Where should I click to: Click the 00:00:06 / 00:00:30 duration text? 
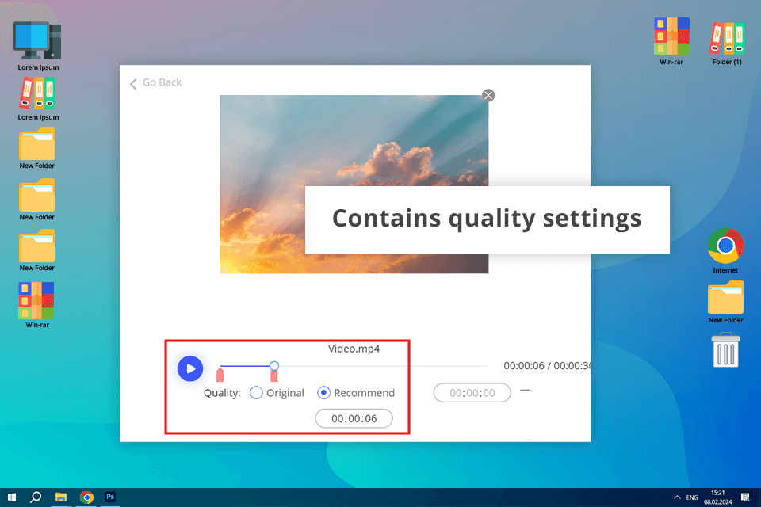click(x=547, y=366)
